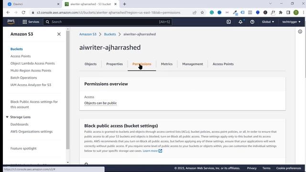
Task: Open Buckets in the sidebar
Action: 17,49
